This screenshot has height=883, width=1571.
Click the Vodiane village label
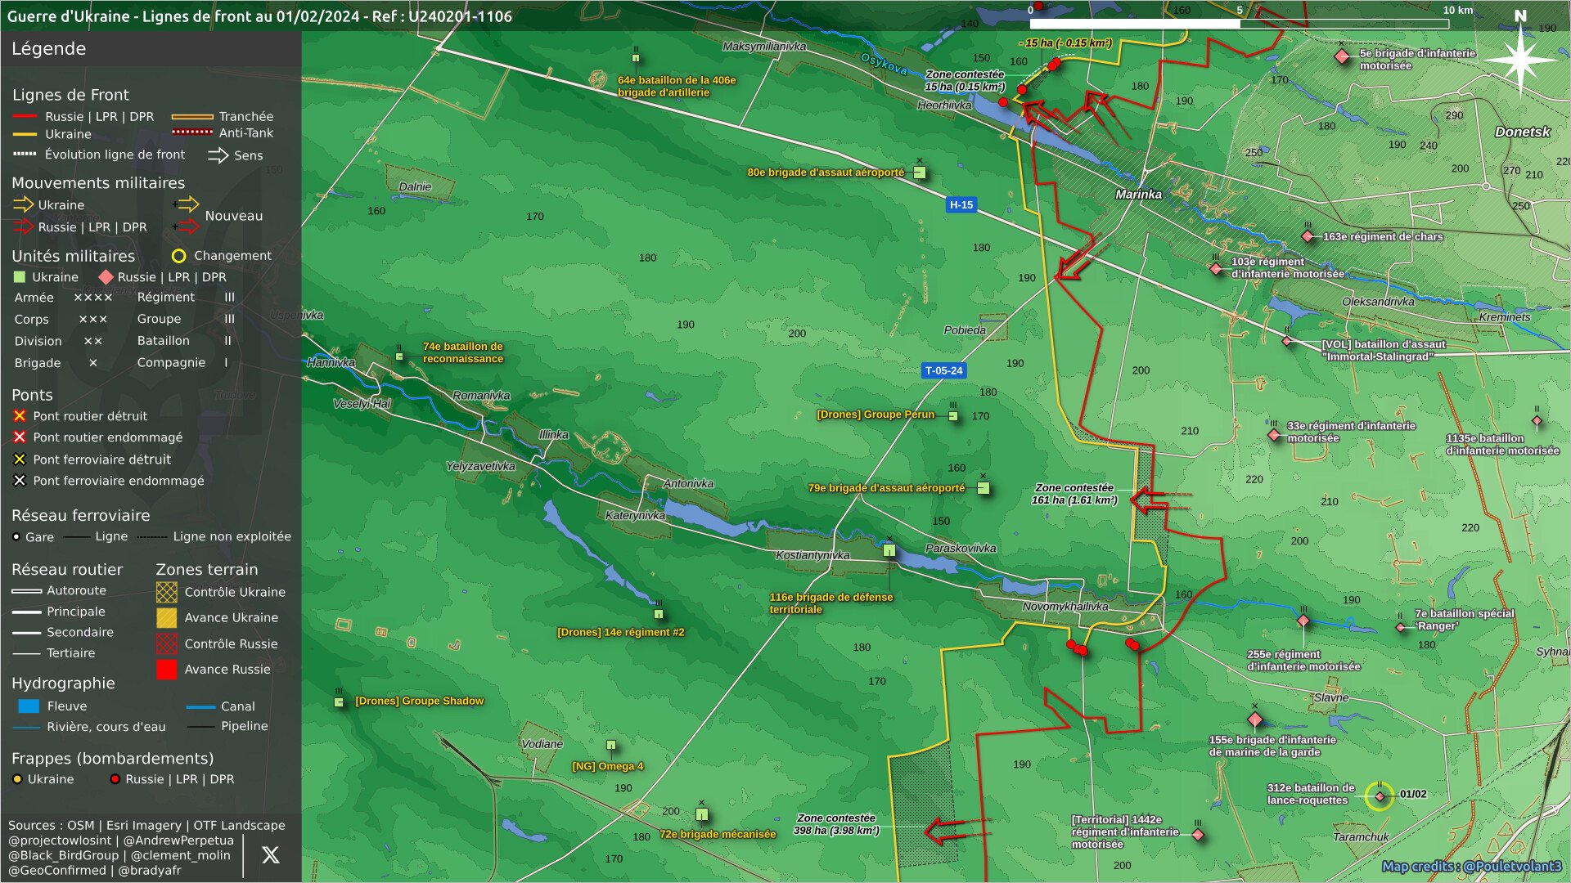click(542, 744)
